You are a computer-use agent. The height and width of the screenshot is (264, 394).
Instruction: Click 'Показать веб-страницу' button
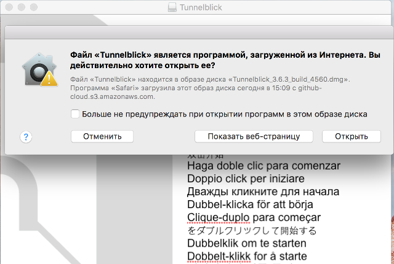tap(254, 136)
